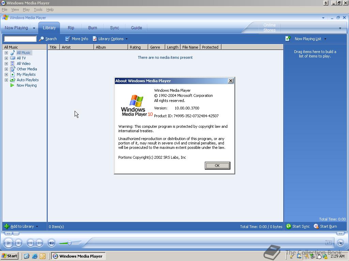Image resolution: width=349 pixels, height=261 pixels.
Task: Sort by the Rating column header
Action: (x=138, y=47)
